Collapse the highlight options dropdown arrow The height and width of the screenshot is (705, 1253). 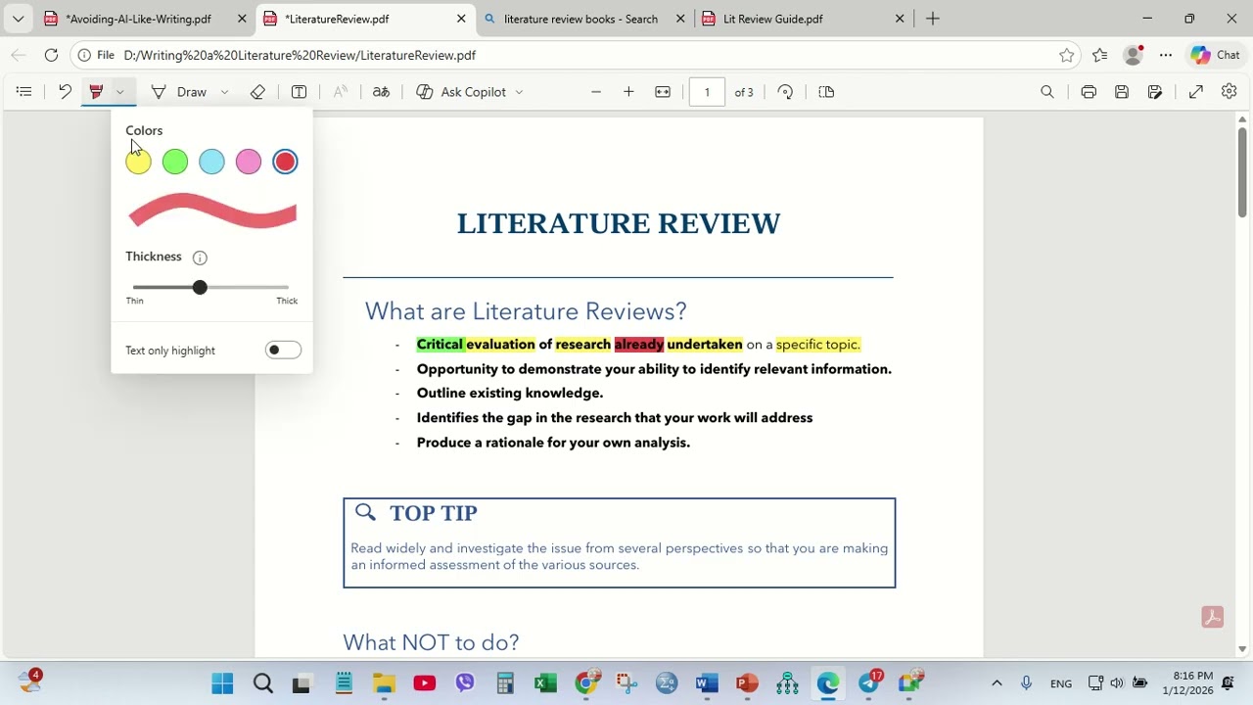(x=119, y=92)
